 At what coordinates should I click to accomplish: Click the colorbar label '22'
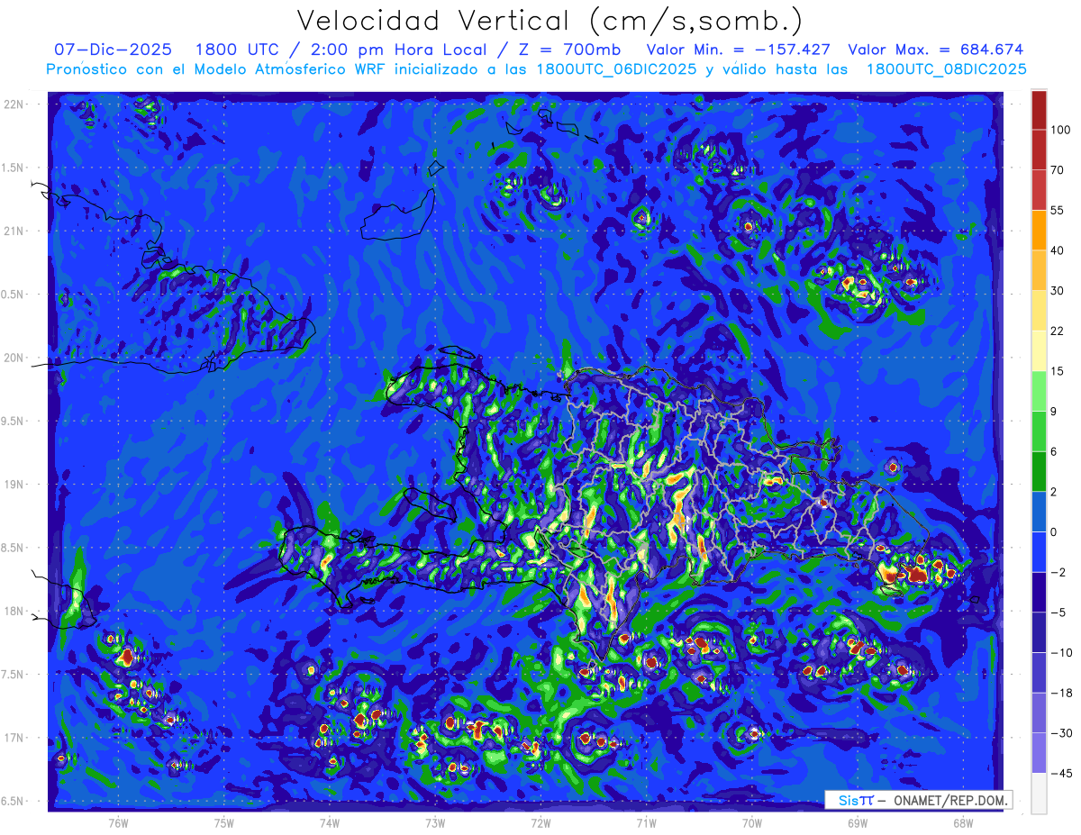[x=1058, y=331]
